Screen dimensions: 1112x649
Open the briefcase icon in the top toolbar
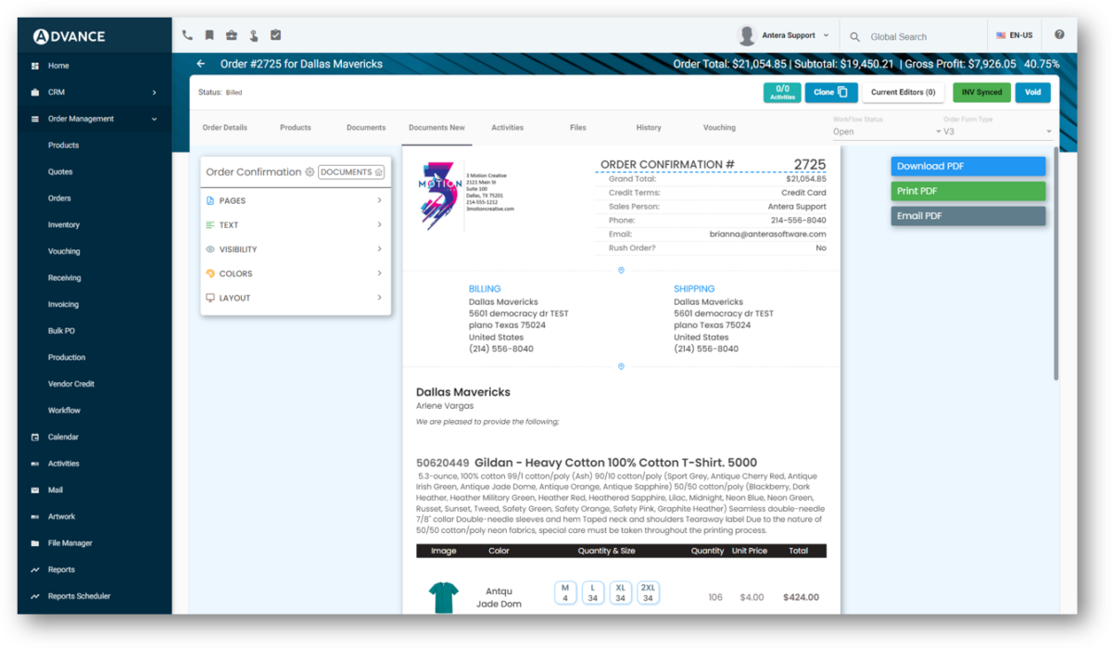(231, 34)
